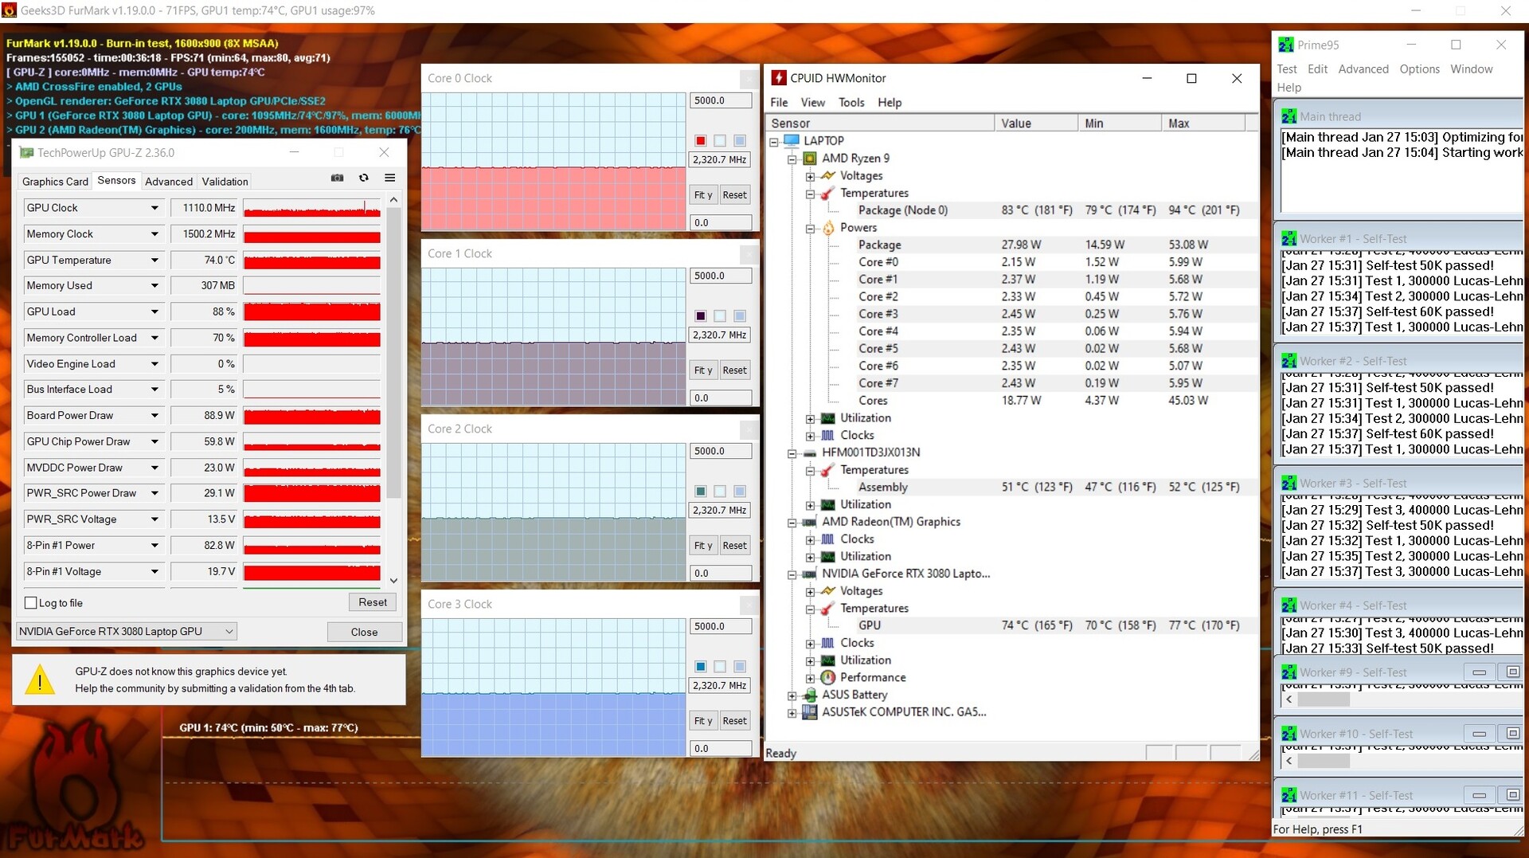
Task: Open the NVIDIA GeForce RTX 3080 GPU selector
Action: [x=127, y=632]
